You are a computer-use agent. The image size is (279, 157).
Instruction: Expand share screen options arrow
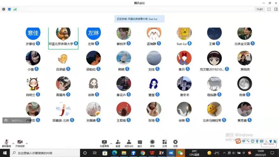point(111,144)
